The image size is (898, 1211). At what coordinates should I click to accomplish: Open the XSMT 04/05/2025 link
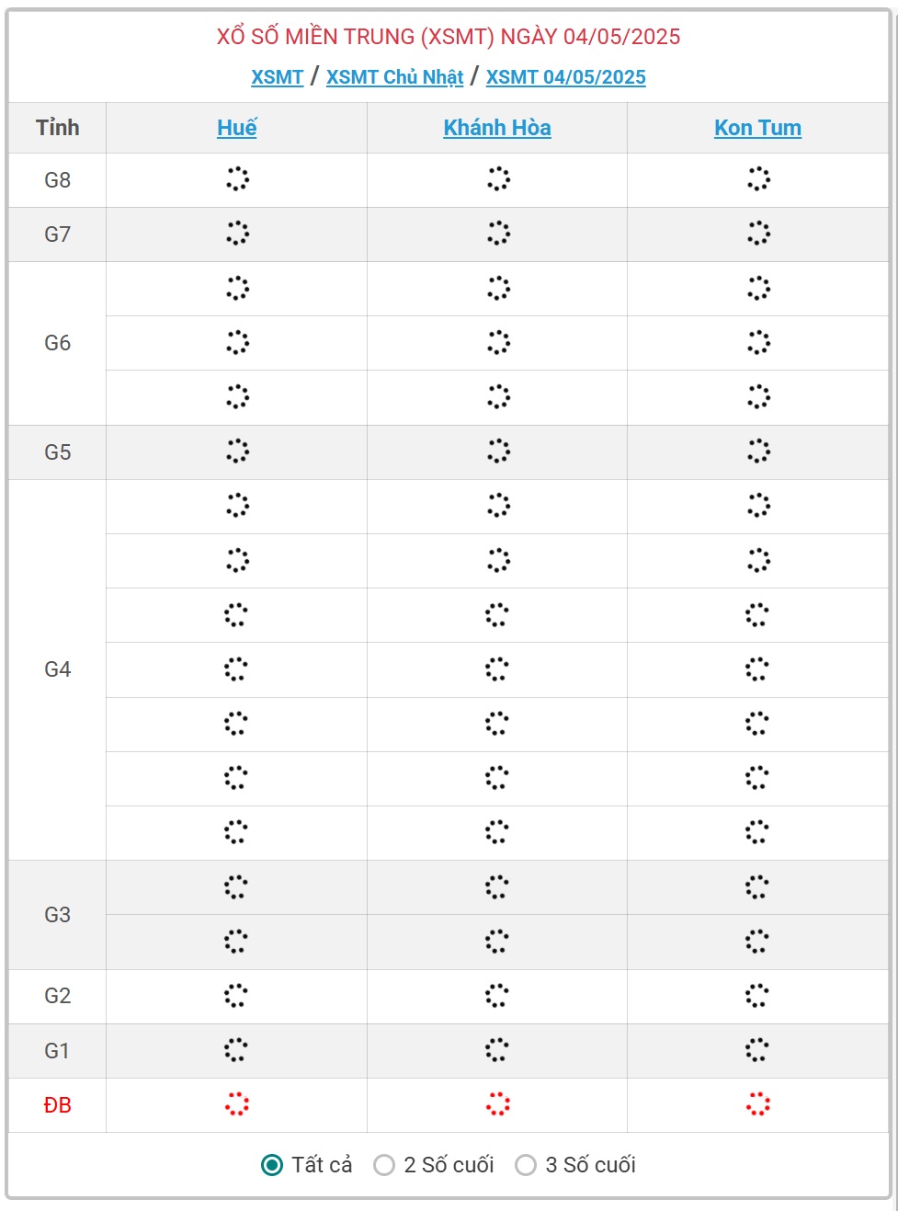566,77
